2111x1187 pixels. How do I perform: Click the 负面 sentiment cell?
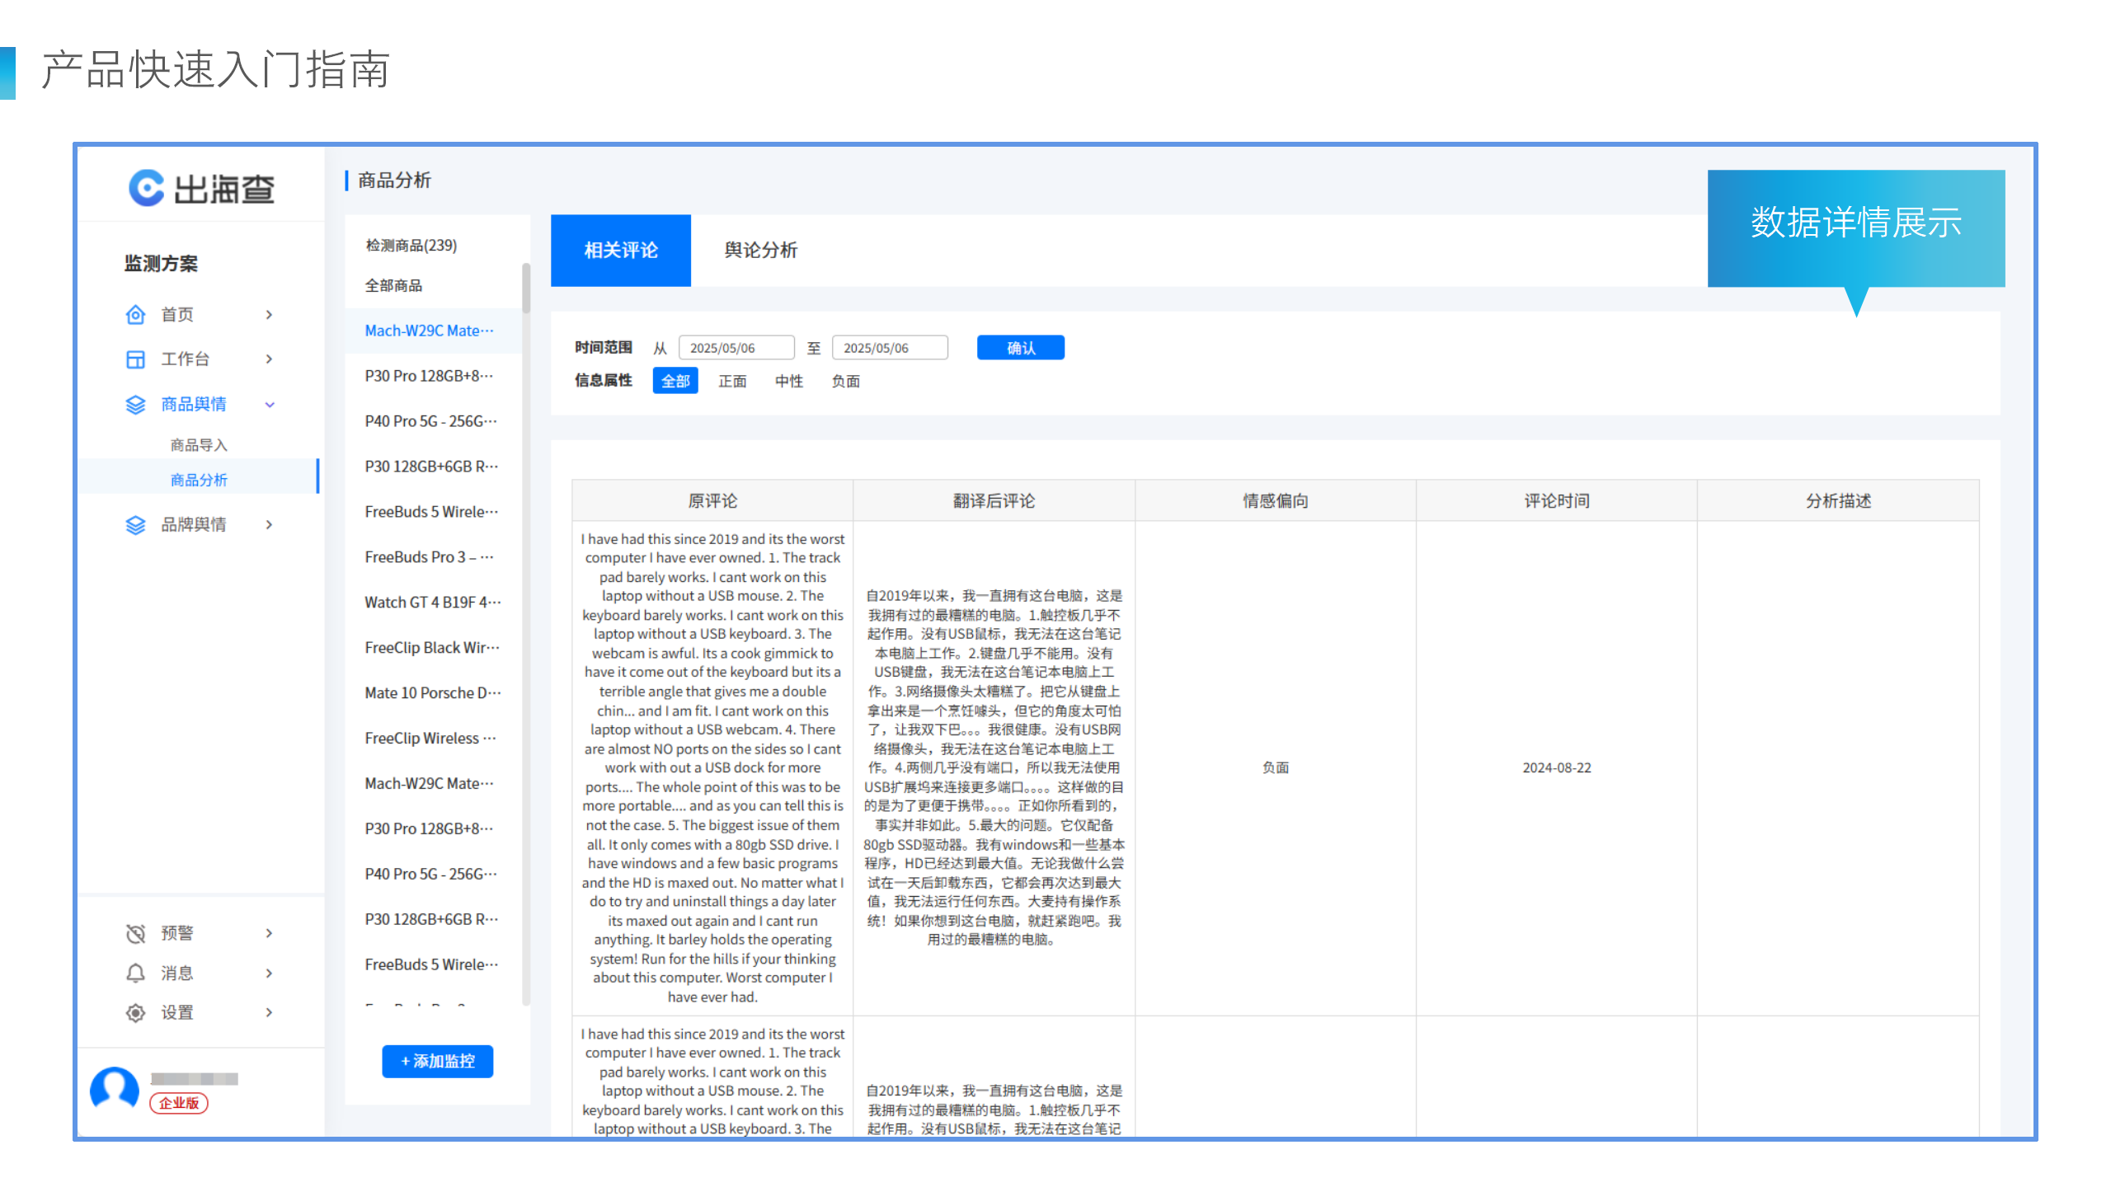(x=1276, y=767)
